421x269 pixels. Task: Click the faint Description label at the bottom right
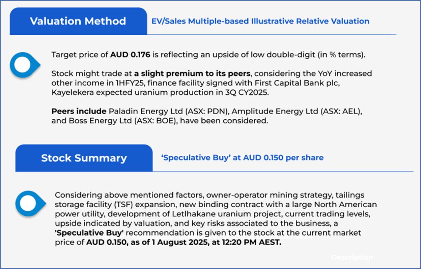tap(352, 258)
